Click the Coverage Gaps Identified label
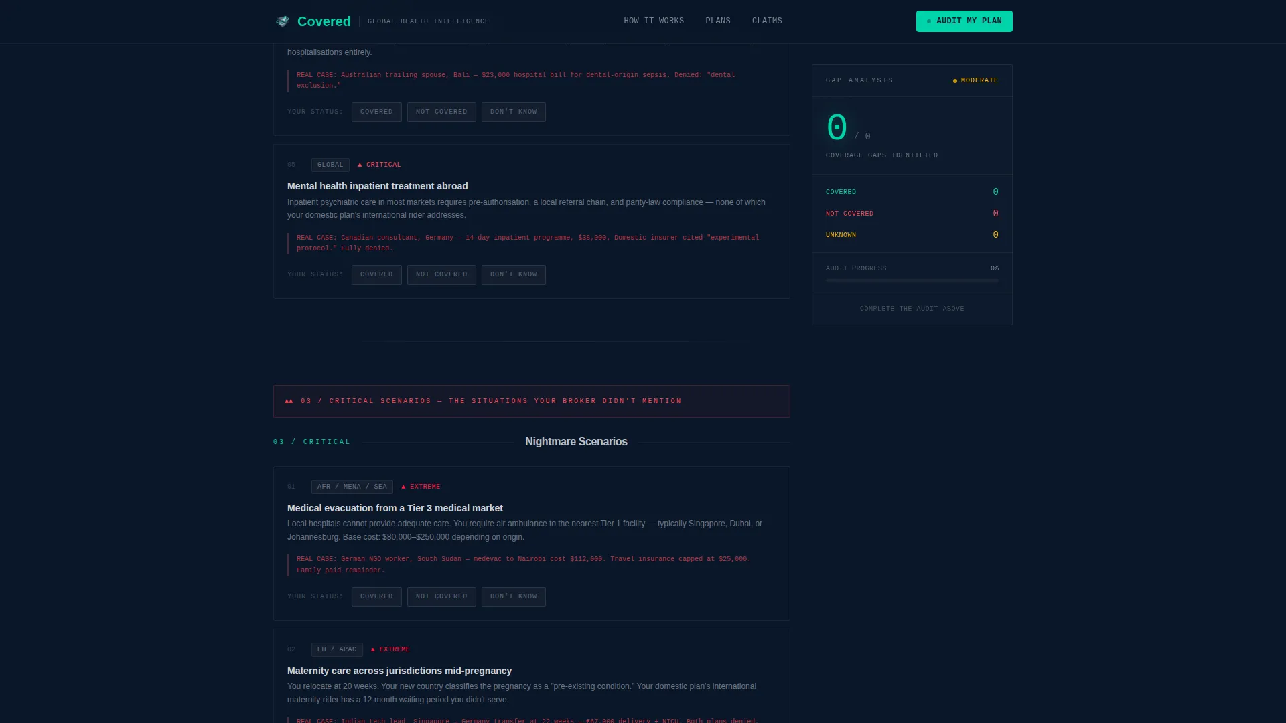The height and width of the screenshot is (723, 1286). [x=881, y=155]
